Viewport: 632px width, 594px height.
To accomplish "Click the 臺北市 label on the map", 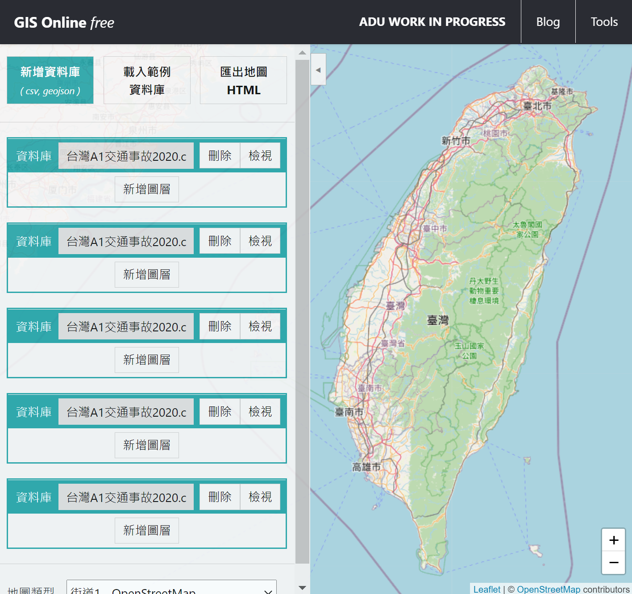I will (x=537, y=106).
